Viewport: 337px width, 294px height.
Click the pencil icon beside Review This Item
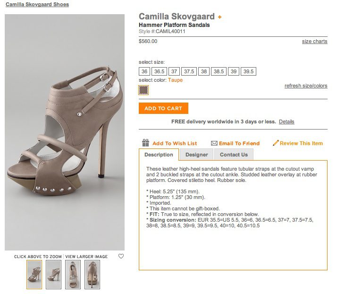point(276,143)
